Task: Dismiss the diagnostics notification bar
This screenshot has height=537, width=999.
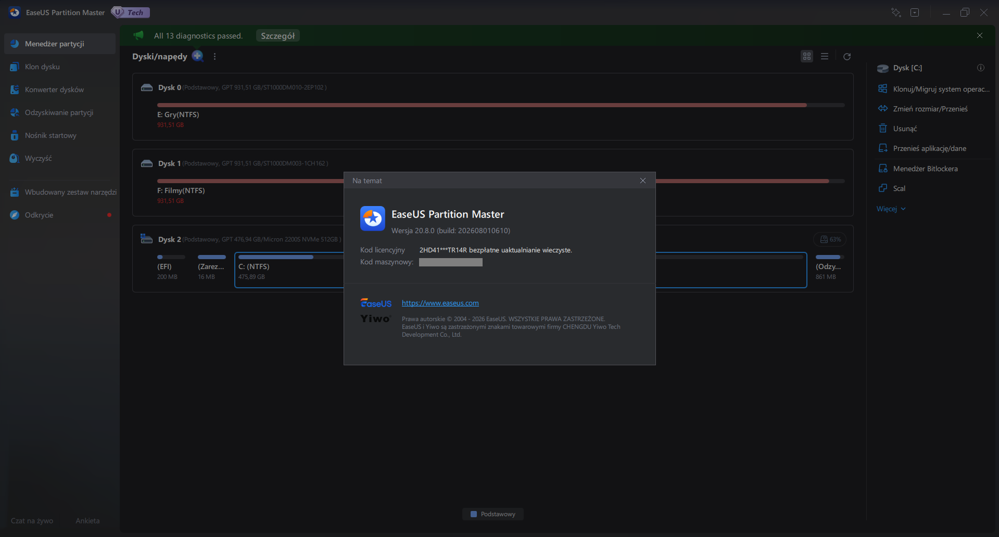Action: [980, 35]
